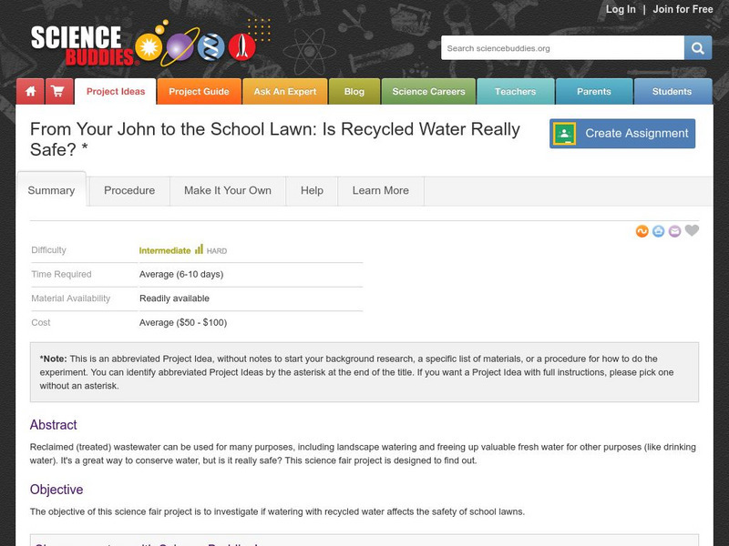The height and width of the screenshot is (546, 729).
Task: Click the Log In link
Action: [x=621, y=10]
